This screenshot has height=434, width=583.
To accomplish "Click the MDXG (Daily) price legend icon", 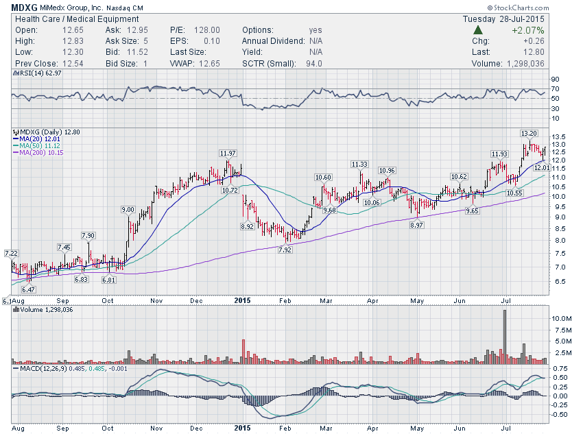I will [16, 132].
